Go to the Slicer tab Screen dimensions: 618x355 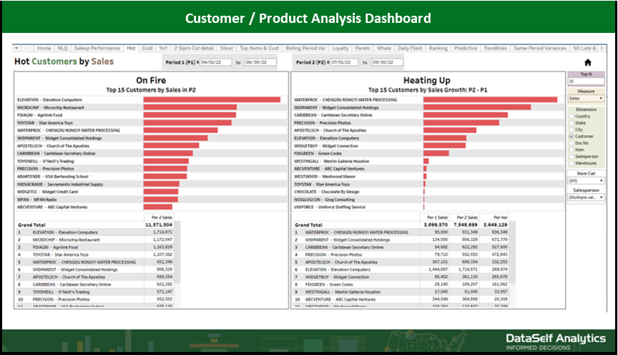pos(226,48)
